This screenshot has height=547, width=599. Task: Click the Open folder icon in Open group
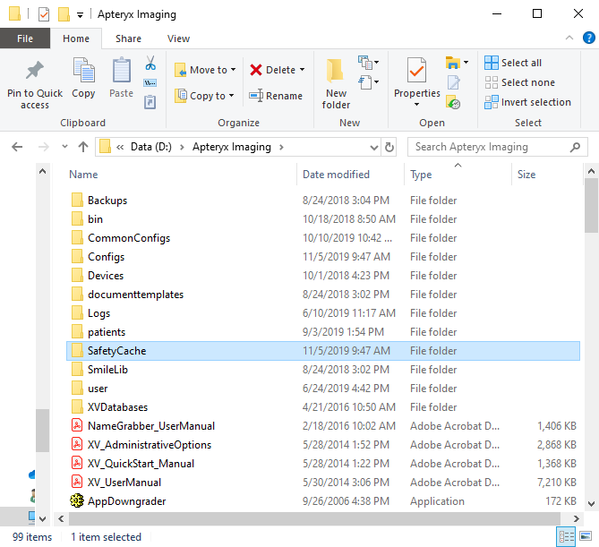click(453, 63)
